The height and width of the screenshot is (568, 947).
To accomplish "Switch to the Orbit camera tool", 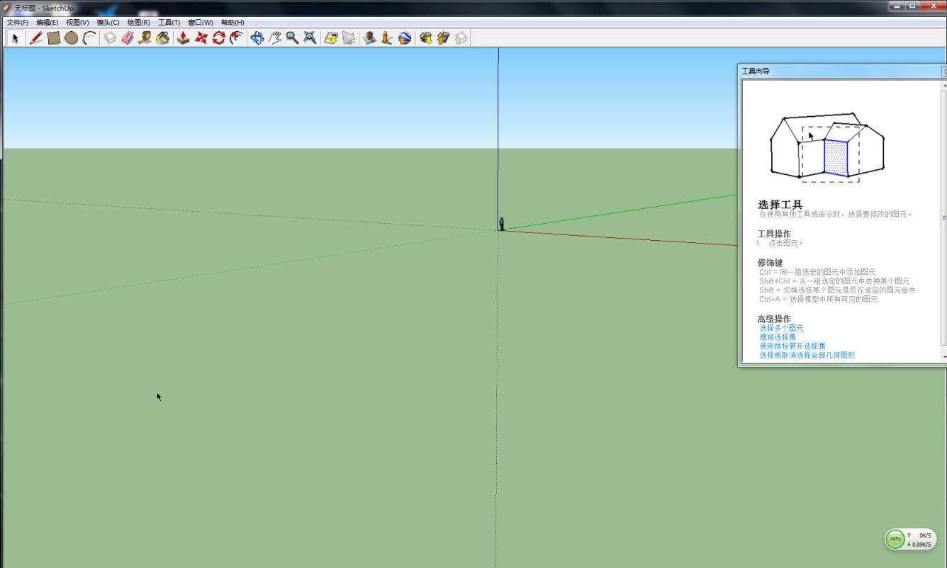I will tap(256, 38).
